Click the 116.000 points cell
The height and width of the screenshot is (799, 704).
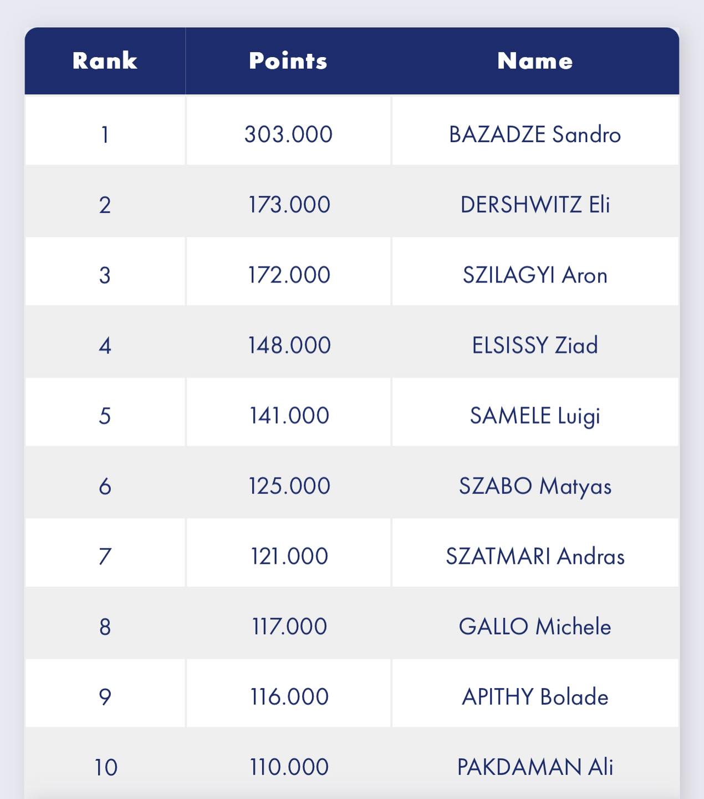[x=288, y=697]
